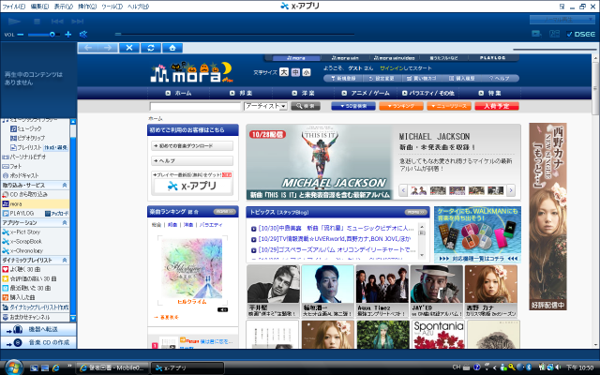Viewport: 600px width, 375px height.
Task: Adjust the volume slider
Action: coord(44,35)
